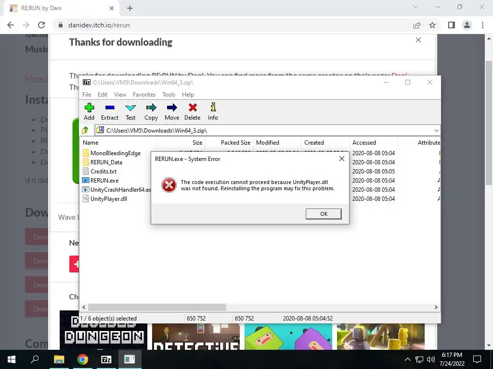Open the Favorites menu
This screenshot has height=369, width=493.
pos(144,95)
